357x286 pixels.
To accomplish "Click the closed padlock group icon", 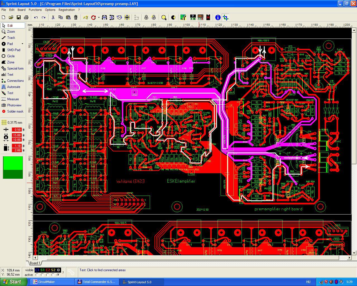I will pos(146,17).
